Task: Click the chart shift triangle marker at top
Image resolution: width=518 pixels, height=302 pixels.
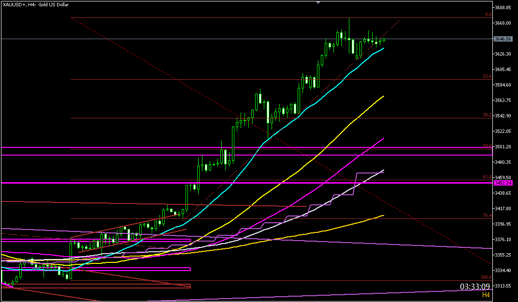Action: (x=317, y=2)
